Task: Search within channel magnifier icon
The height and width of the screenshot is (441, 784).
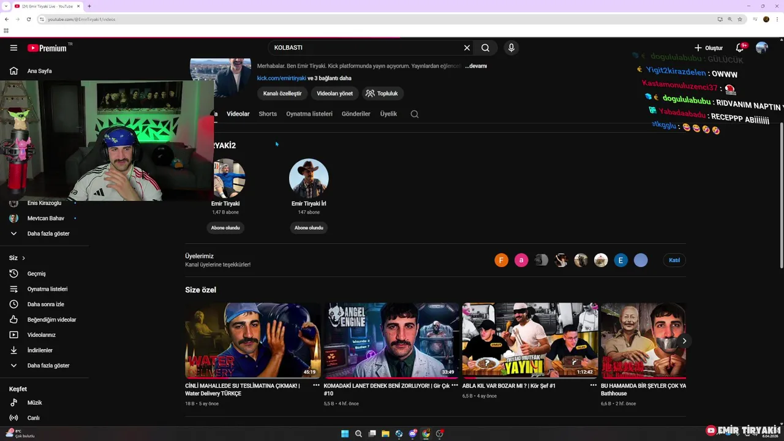Action: coord(415,114)
